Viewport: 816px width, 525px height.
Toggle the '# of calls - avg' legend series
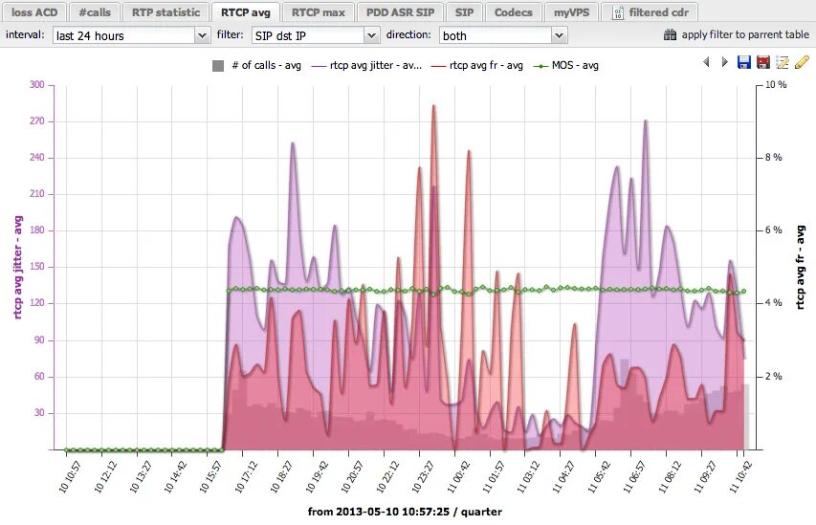click(257, 66)
